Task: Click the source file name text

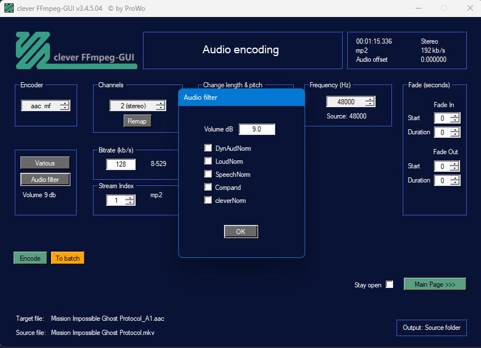Action: [103, 333]
